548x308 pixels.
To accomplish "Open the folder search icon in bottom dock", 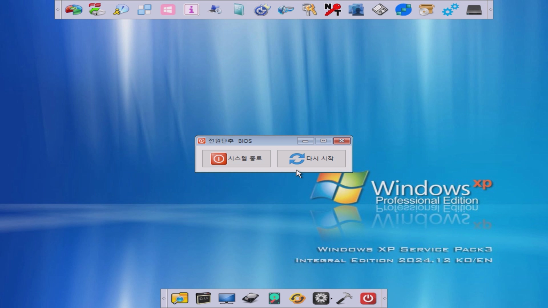I will pyautogui.click(x=180, y=299).
